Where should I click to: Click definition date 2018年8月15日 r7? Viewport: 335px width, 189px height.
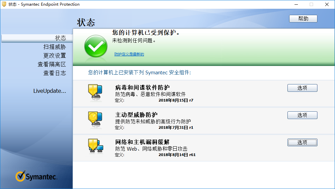(x=176, y=100)
